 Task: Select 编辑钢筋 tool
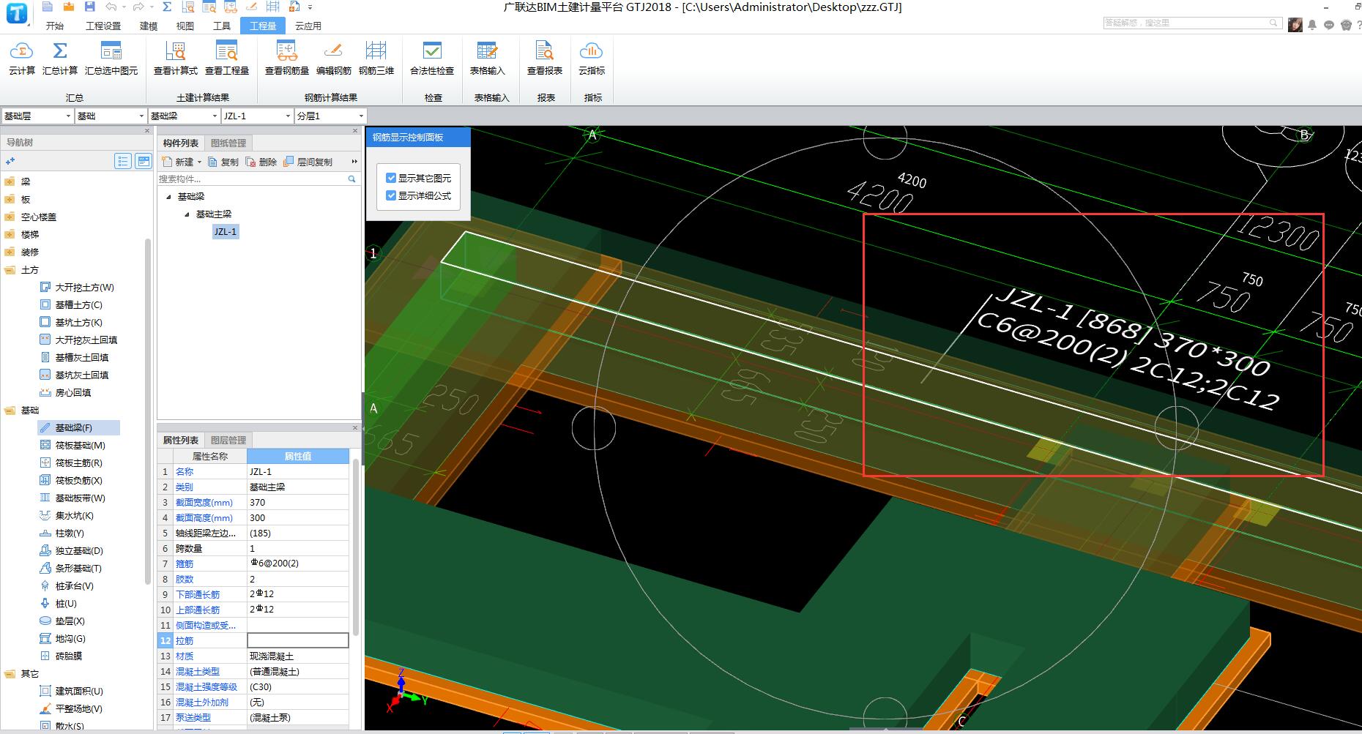click(334, 59)
